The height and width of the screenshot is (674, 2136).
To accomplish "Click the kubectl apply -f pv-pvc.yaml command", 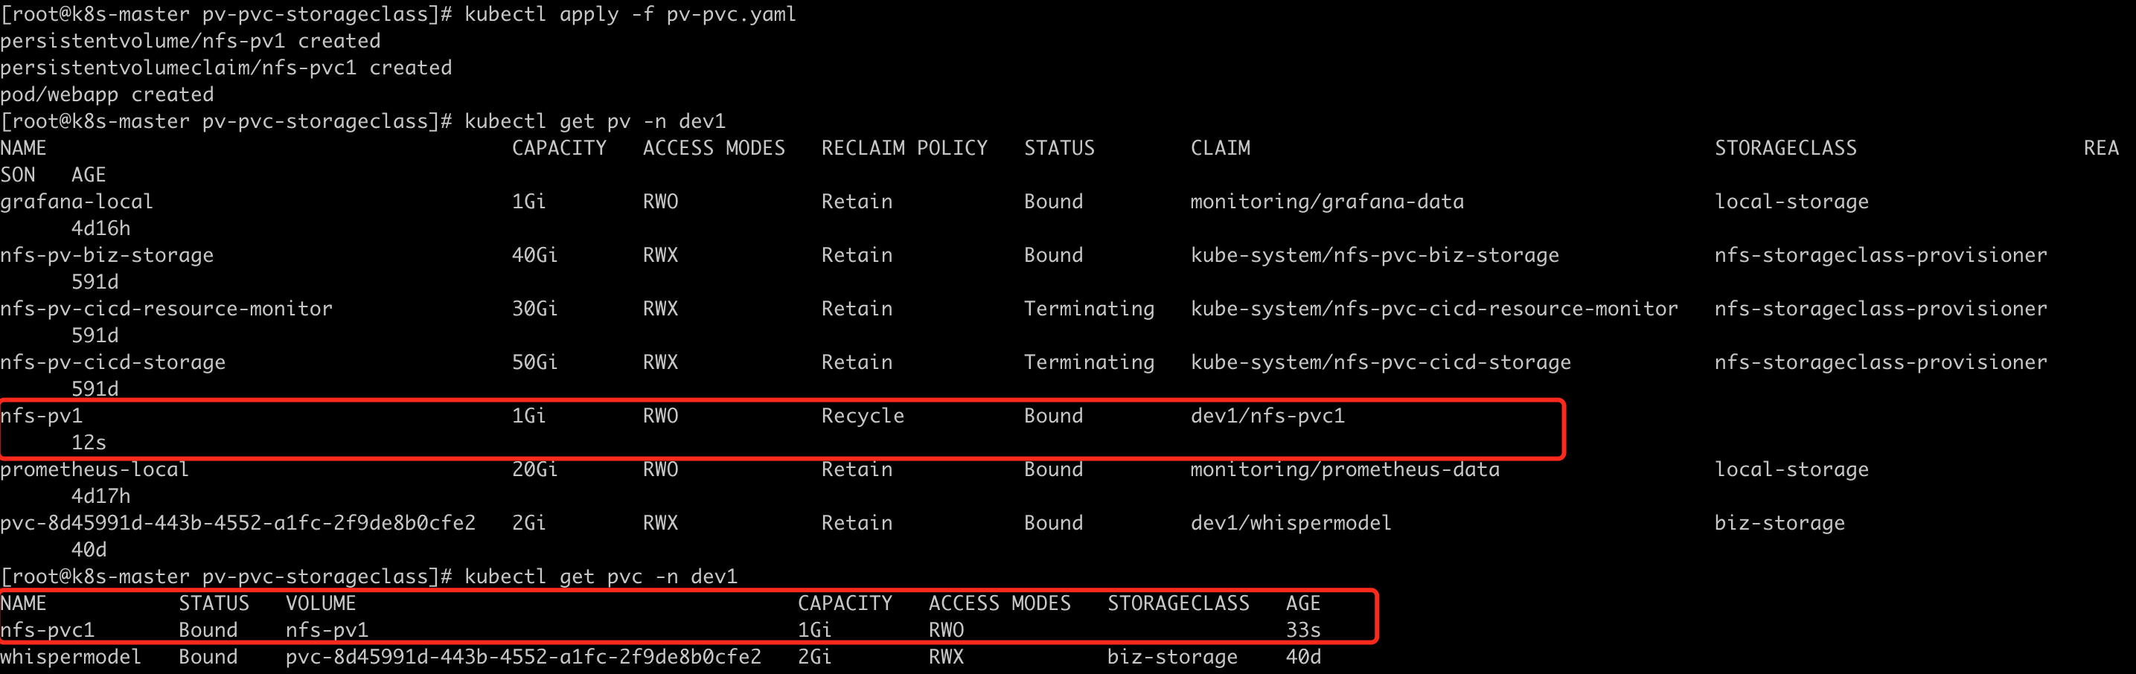I will pyautogui.click(x=630, y=14).
